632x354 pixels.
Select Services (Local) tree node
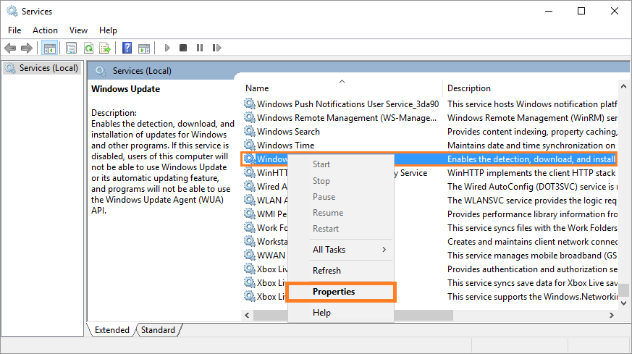[x=42, y=68]
